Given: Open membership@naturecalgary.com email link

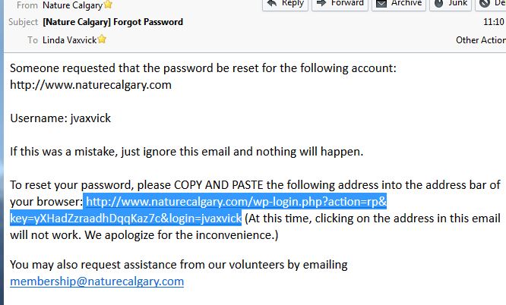Looking at the screenshot, I should click(x=96, y=281).
